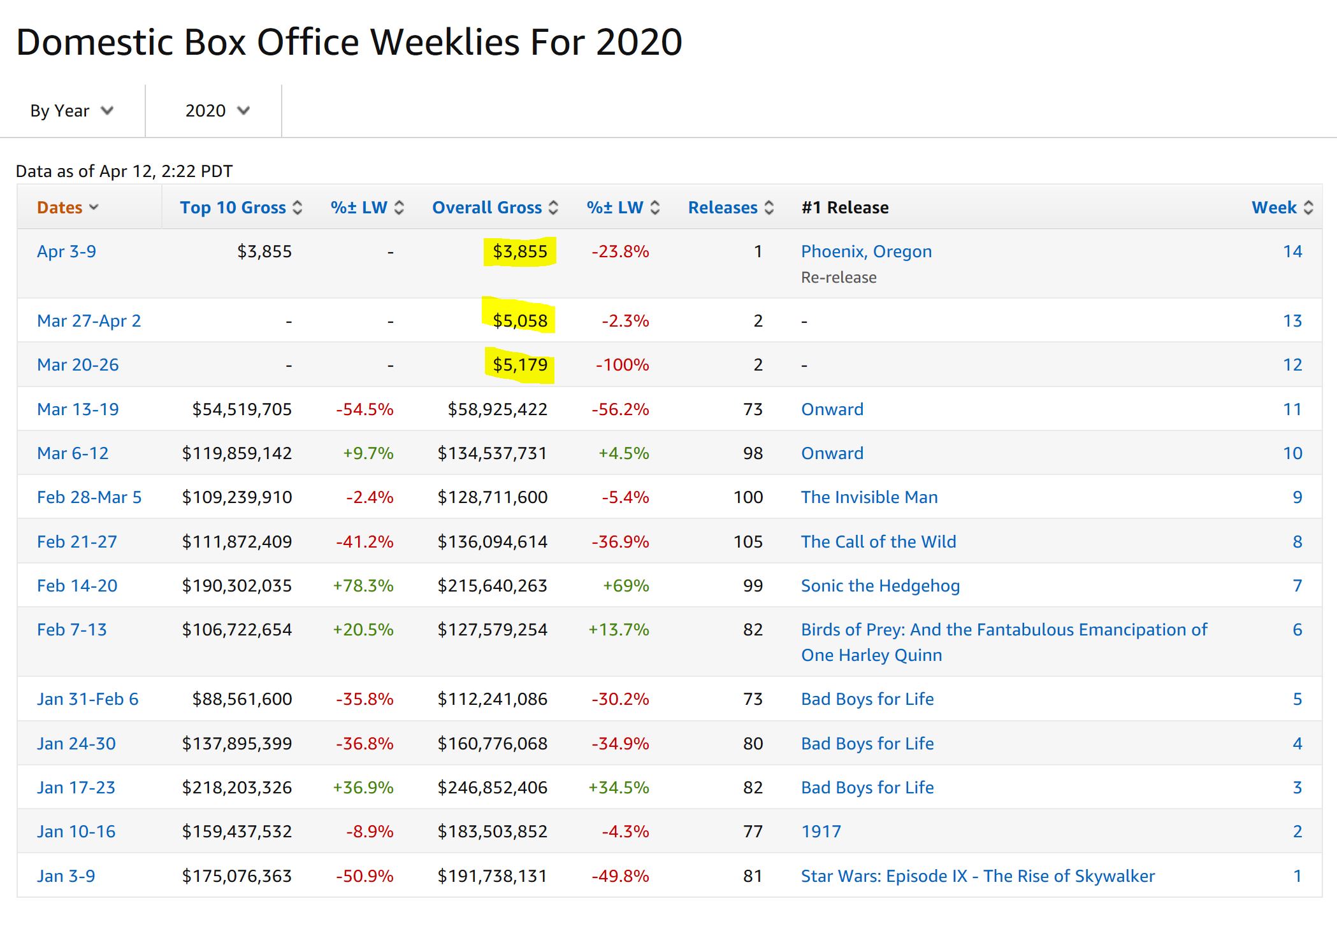Click the Mar 27-Apr 2 dates link
1337x936 pixels.
(x=89, y=321)
